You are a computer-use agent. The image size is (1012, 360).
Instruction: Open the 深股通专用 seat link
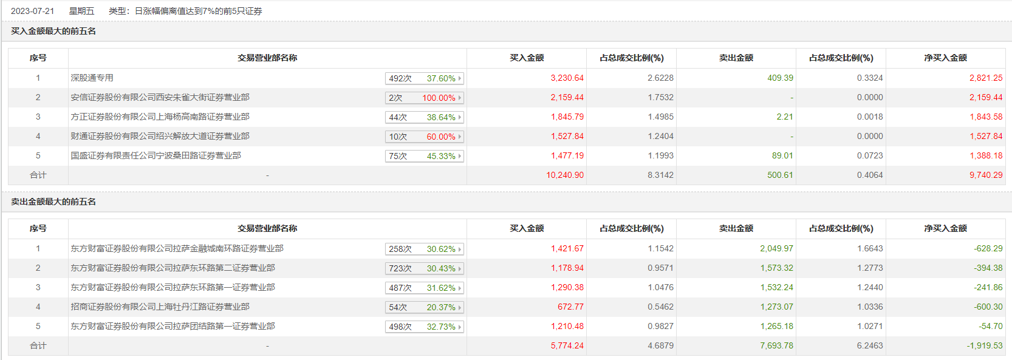(92, 78)
